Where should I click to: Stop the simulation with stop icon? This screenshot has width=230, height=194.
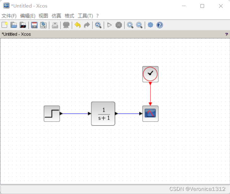click(119, 25)
